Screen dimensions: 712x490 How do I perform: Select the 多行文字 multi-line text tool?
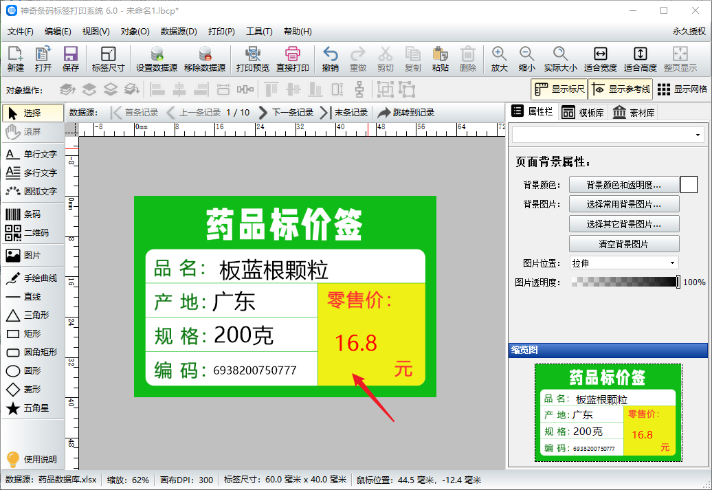tap(32, 173)
